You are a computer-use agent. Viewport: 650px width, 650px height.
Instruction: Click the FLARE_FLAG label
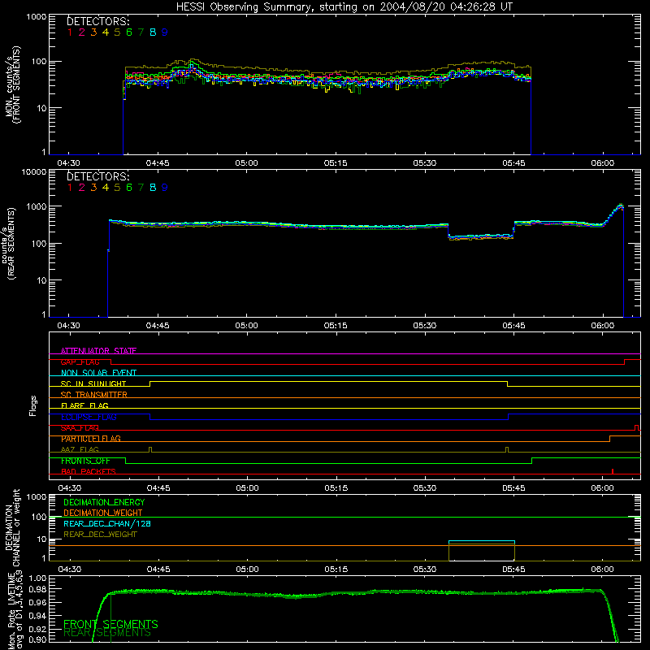click(x=84, y=405)
